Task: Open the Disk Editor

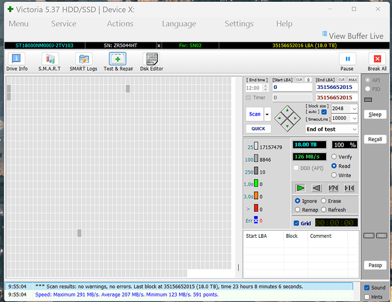Action: (151, 62)
